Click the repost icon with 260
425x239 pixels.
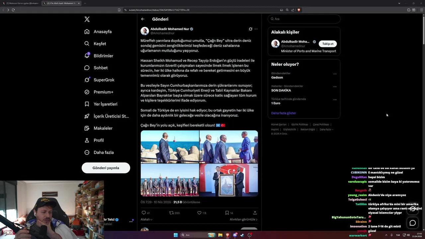coord(171,213)
